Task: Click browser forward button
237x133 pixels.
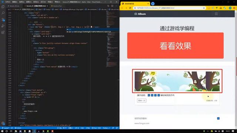Action: 126,8
